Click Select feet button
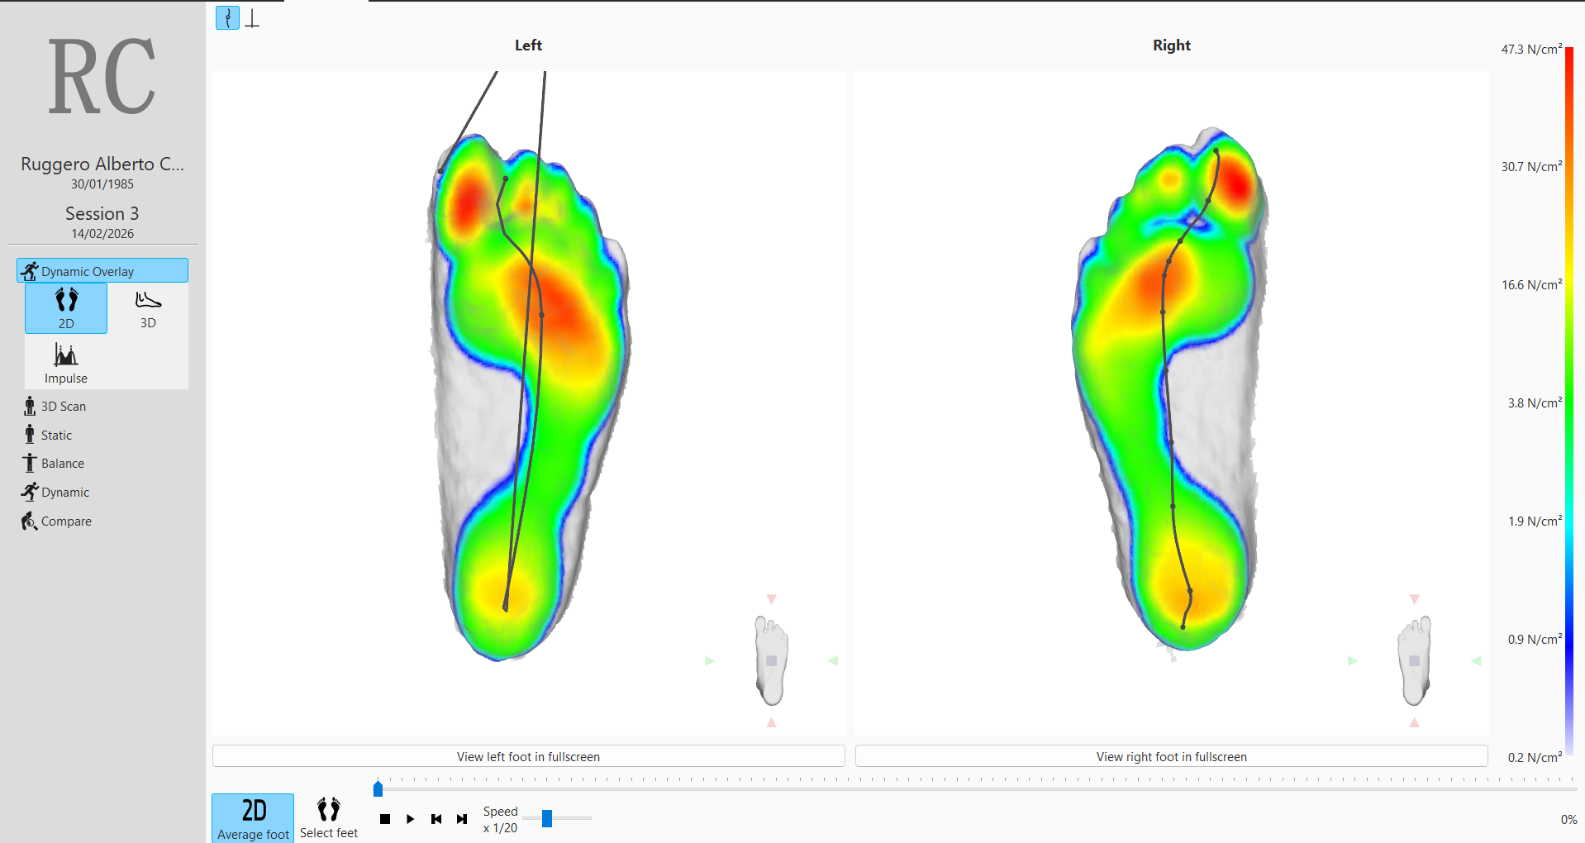The width and height of the screenshot is (1585, 843). [329, 818]
